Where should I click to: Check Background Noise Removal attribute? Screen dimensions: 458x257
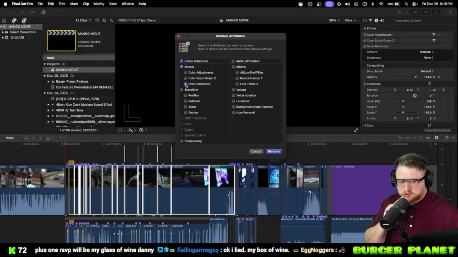click(233, 107)
